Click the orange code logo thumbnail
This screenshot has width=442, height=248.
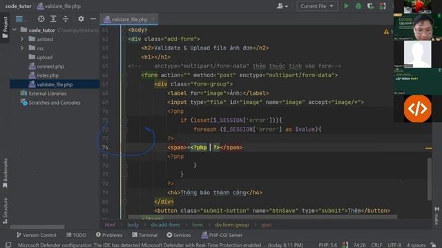417,109
